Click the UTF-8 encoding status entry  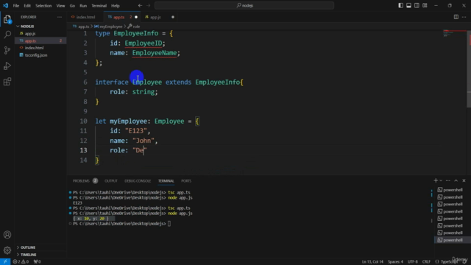(413, 262)
